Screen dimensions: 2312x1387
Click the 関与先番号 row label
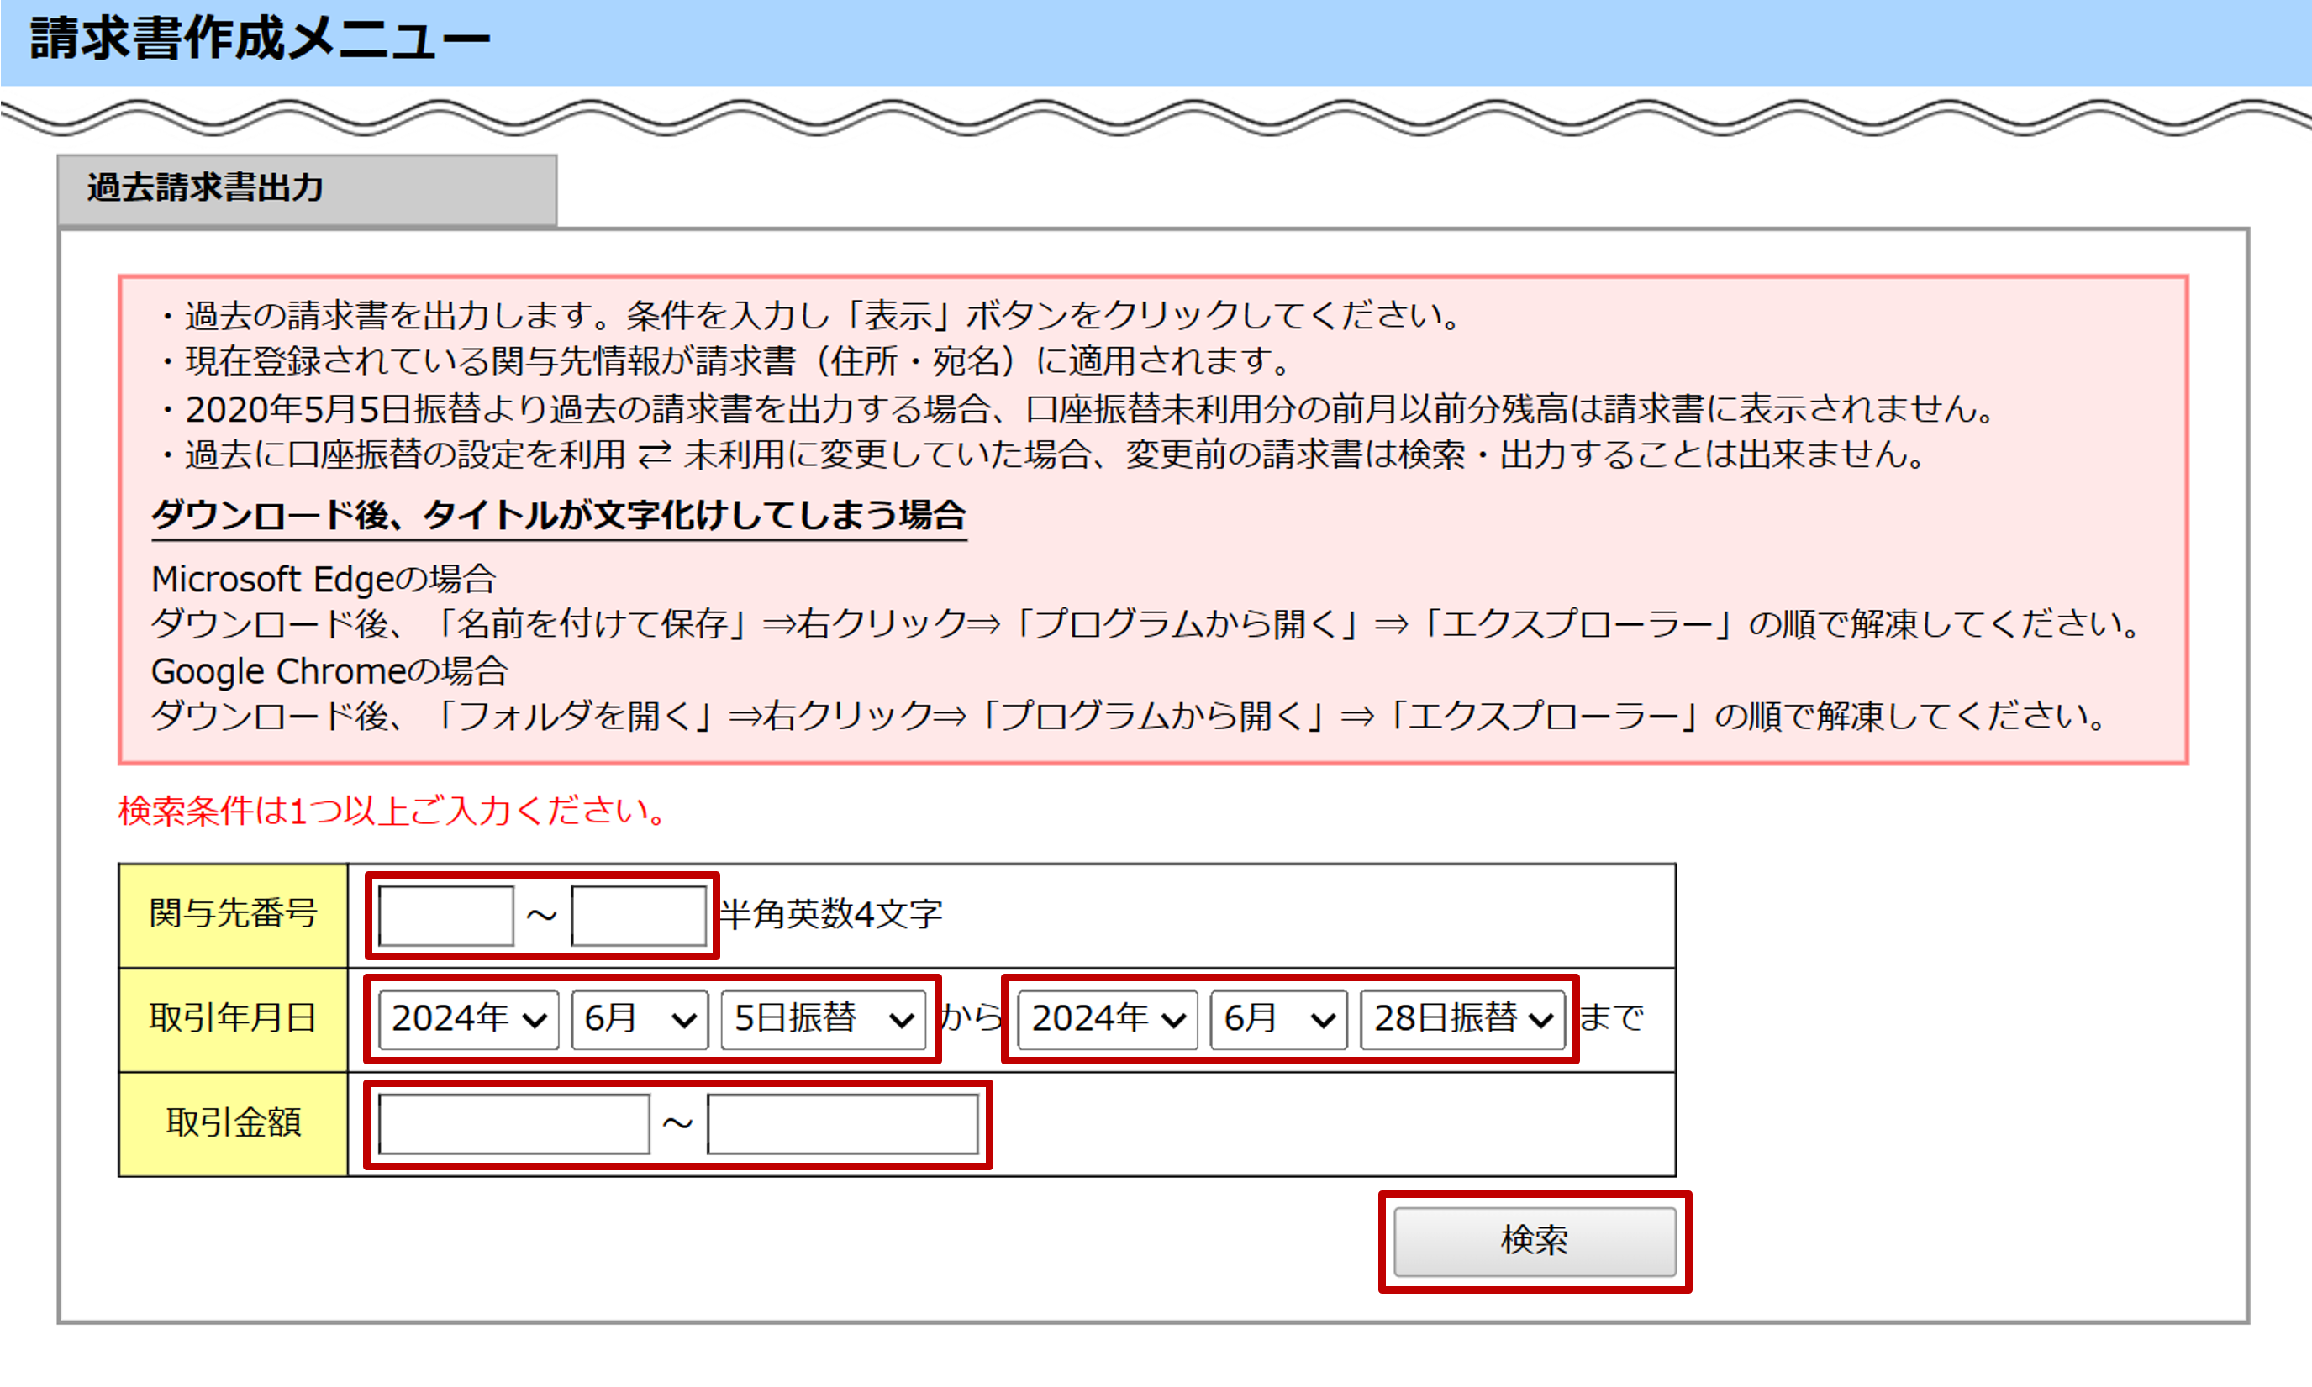[233, 914]
